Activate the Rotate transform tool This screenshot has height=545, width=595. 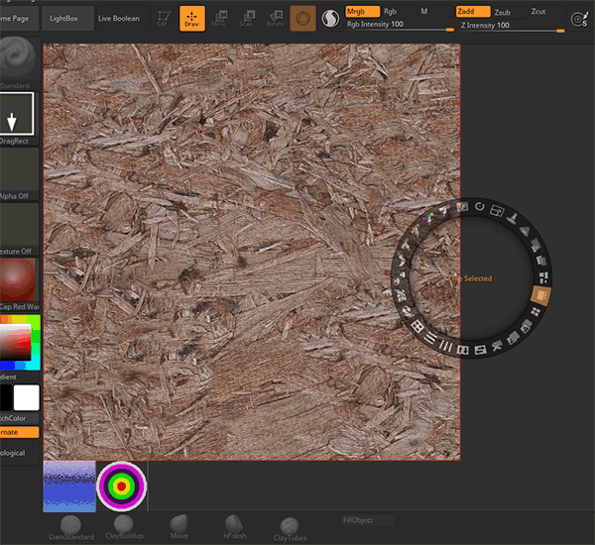pyautogui.click(x=273, y=18)
